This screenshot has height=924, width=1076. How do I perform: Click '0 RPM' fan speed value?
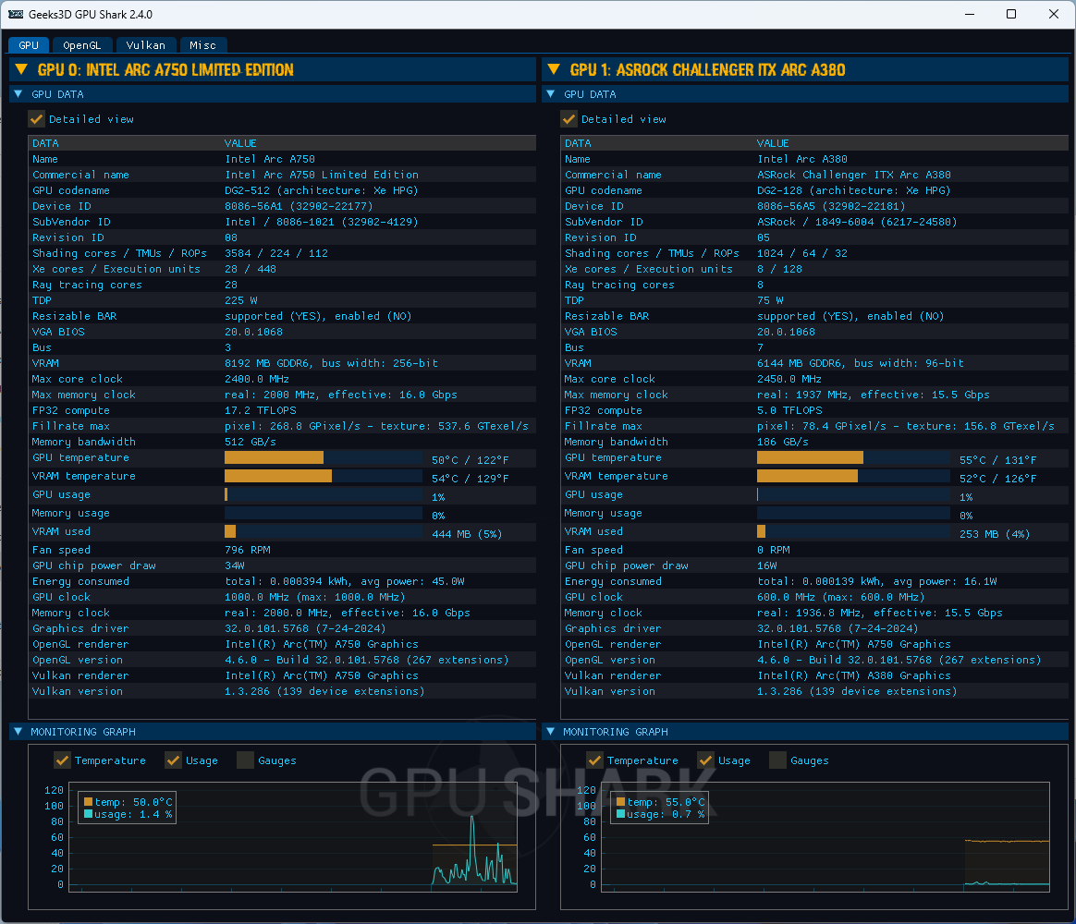pos(774,550)
